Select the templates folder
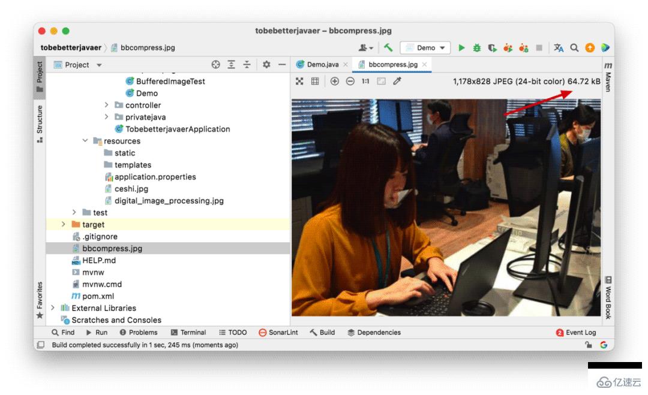This screenshot has width=648, height=395. pos(133,165)
